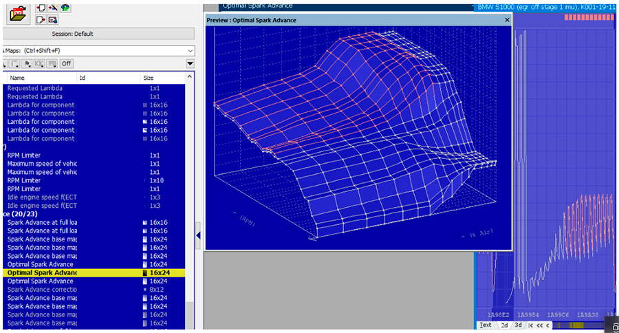619x333 pixels.
Task: Open the list-style dropdown icon before Off
Action: tap(52, 63)
